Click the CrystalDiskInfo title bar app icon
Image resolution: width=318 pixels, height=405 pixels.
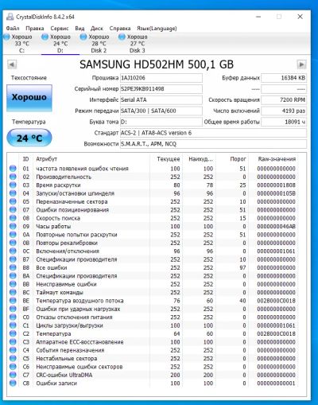[10, 17]
